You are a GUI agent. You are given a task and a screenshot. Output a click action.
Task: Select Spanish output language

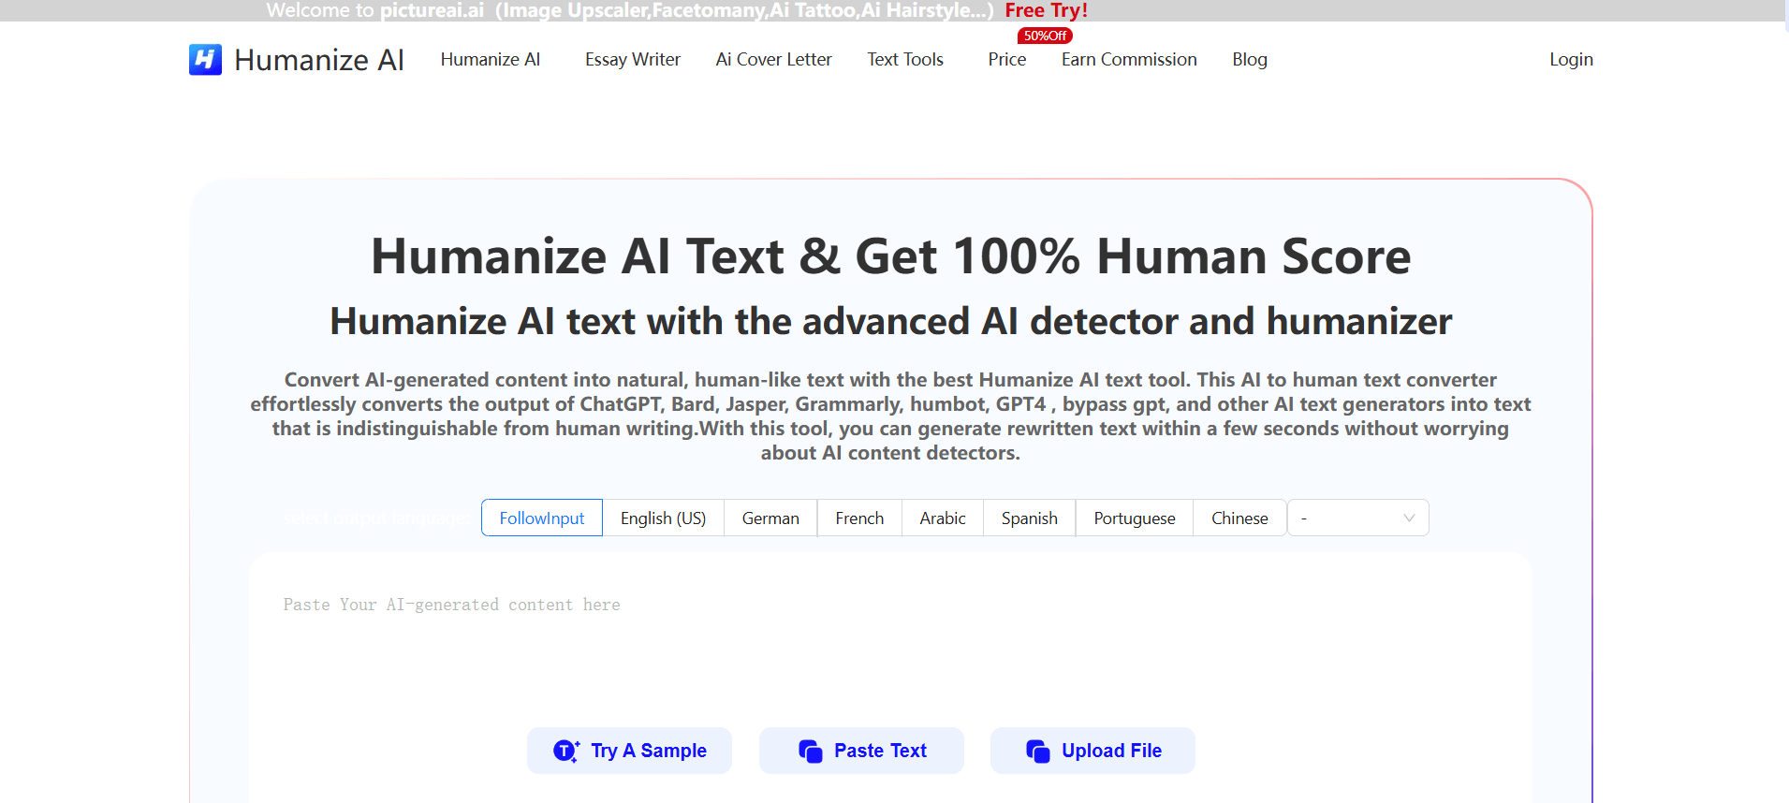tap(1029, 518)
